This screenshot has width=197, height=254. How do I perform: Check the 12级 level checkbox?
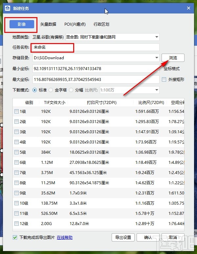point(16,224)
